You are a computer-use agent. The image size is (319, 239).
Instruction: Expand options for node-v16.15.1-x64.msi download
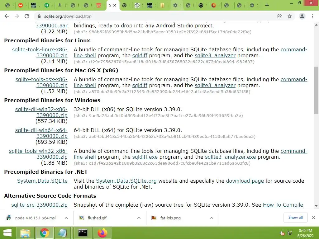click(x=66, y=218)
